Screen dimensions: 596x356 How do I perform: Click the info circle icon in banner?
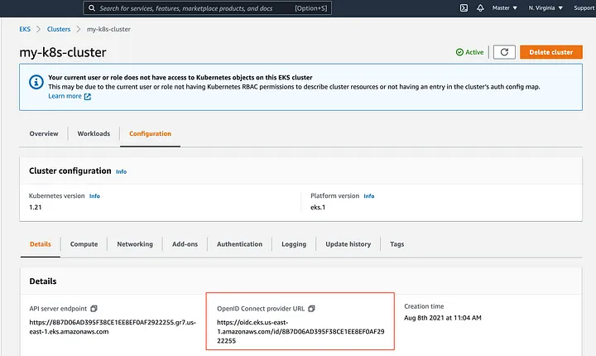pyautogui.click(x=36, y=82)
